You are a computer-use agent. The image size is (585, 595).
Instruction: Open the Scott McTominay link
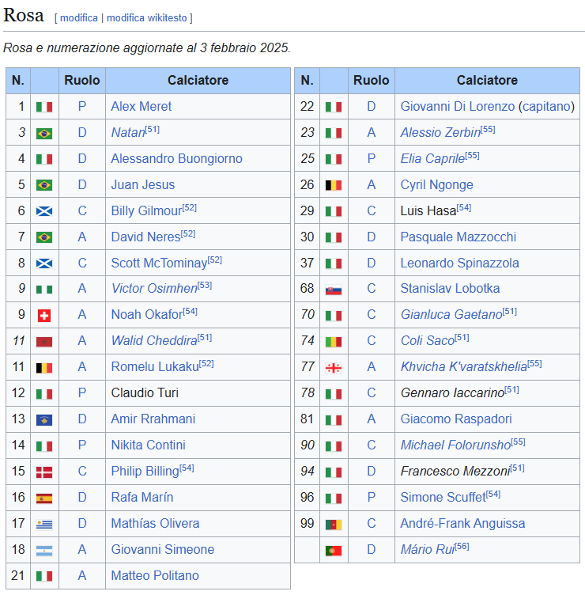click(x=159, y=263)
